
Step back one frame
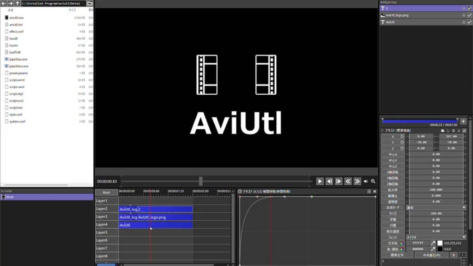pyautogui.click(x=329, y=181)
